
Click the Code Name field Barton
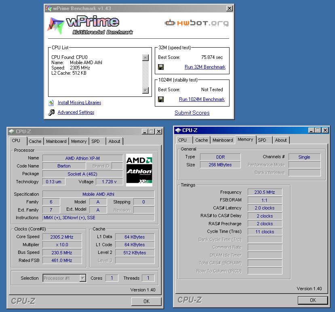click(64, 166)
